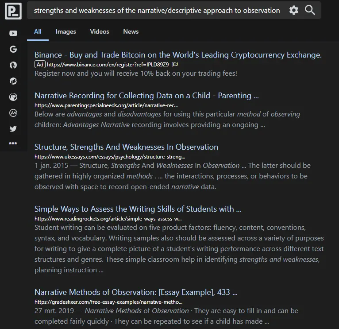Image resolution: width=339 pixels, height=329 pixels.
Task: Open Structure, Strengths And Weaknesses In Observation result
Action: (x=126, y=147)
